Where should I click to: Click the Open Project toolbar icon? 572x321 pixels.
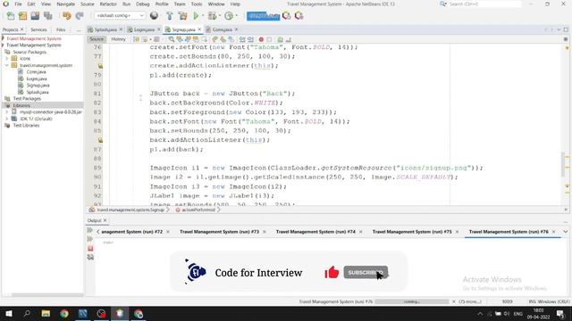coord(35,16)
